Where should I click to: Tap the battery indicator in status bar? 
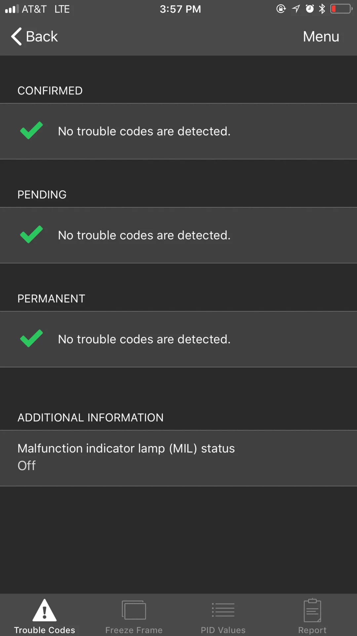(x=341, y=9)
